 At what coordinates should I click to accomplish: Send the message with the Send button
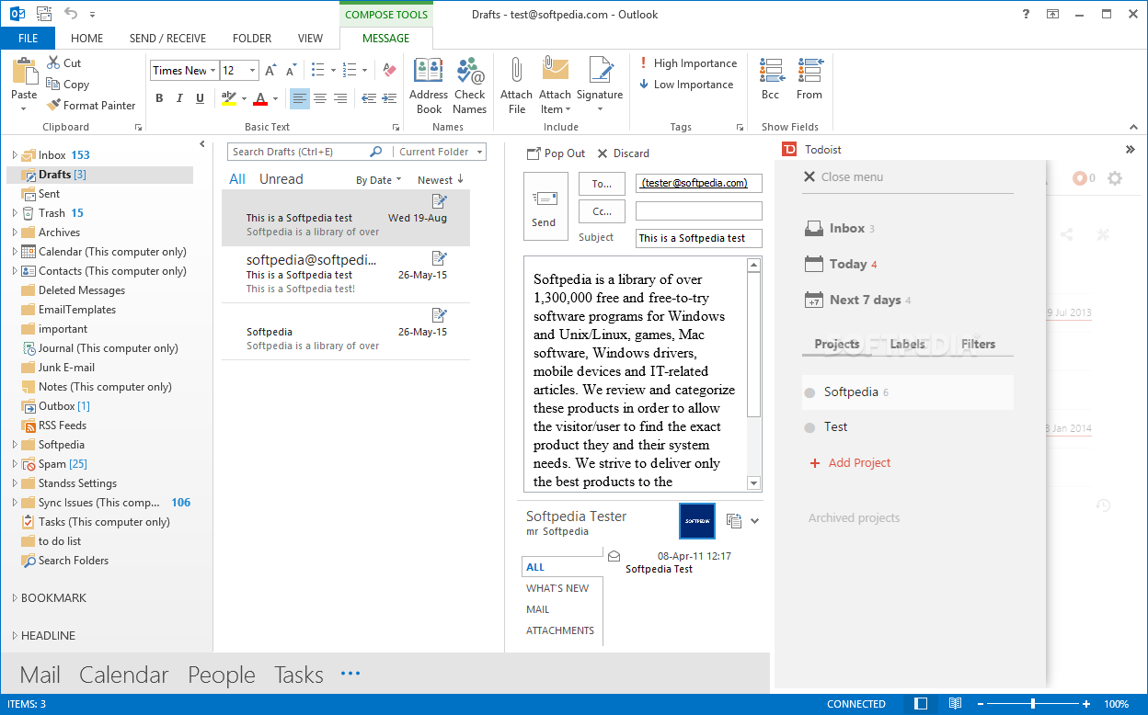[x=545, y=206]
